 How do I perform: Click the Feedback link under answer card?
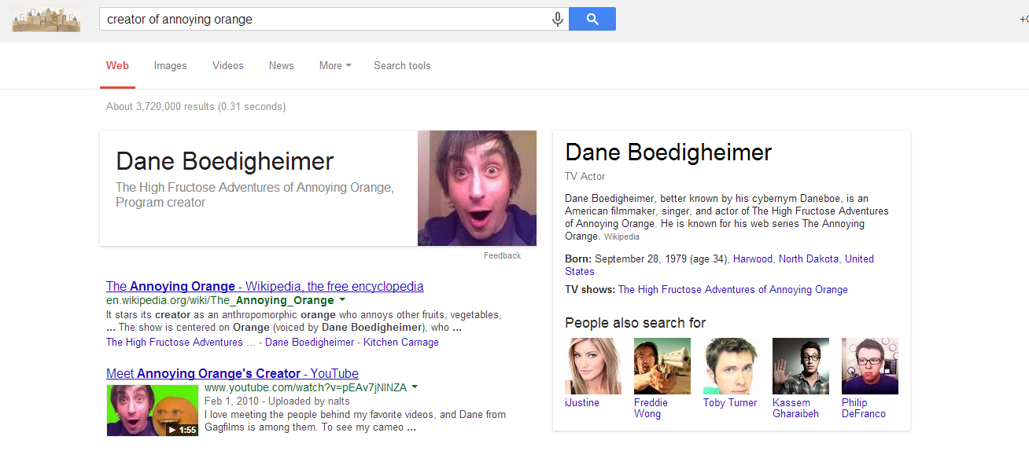(502, 255)
